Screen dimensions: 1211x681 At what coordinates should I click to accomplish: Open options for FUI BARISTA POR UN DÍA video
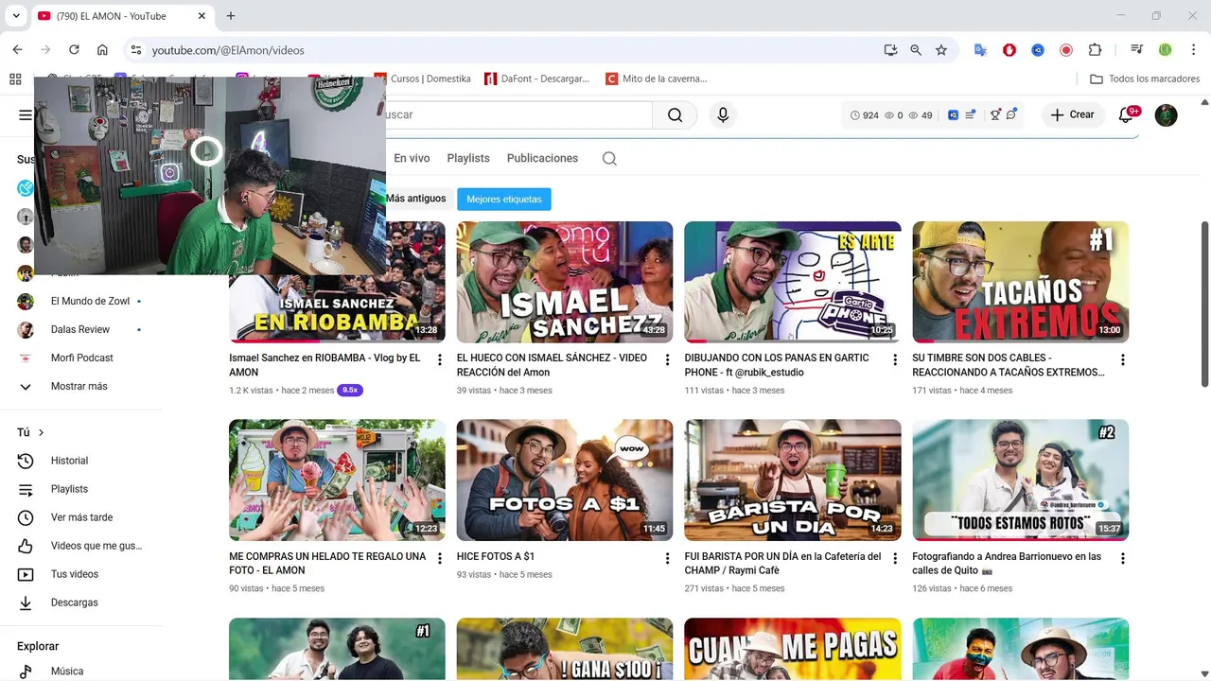pyautogui.click(x=896, y=558)
